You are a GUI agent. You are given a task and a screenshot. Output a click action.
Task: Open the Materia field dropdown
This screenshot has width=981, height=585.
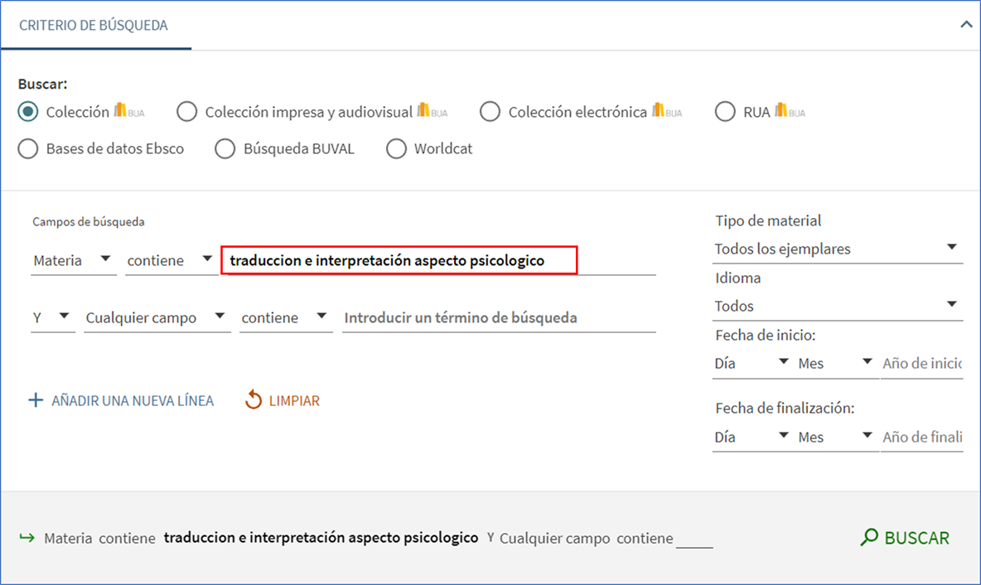coord(73,260)
